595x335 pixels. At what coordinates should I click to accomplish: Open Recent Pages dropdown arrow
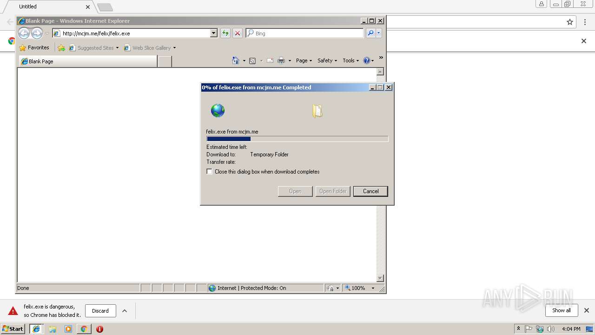[47, 33]
